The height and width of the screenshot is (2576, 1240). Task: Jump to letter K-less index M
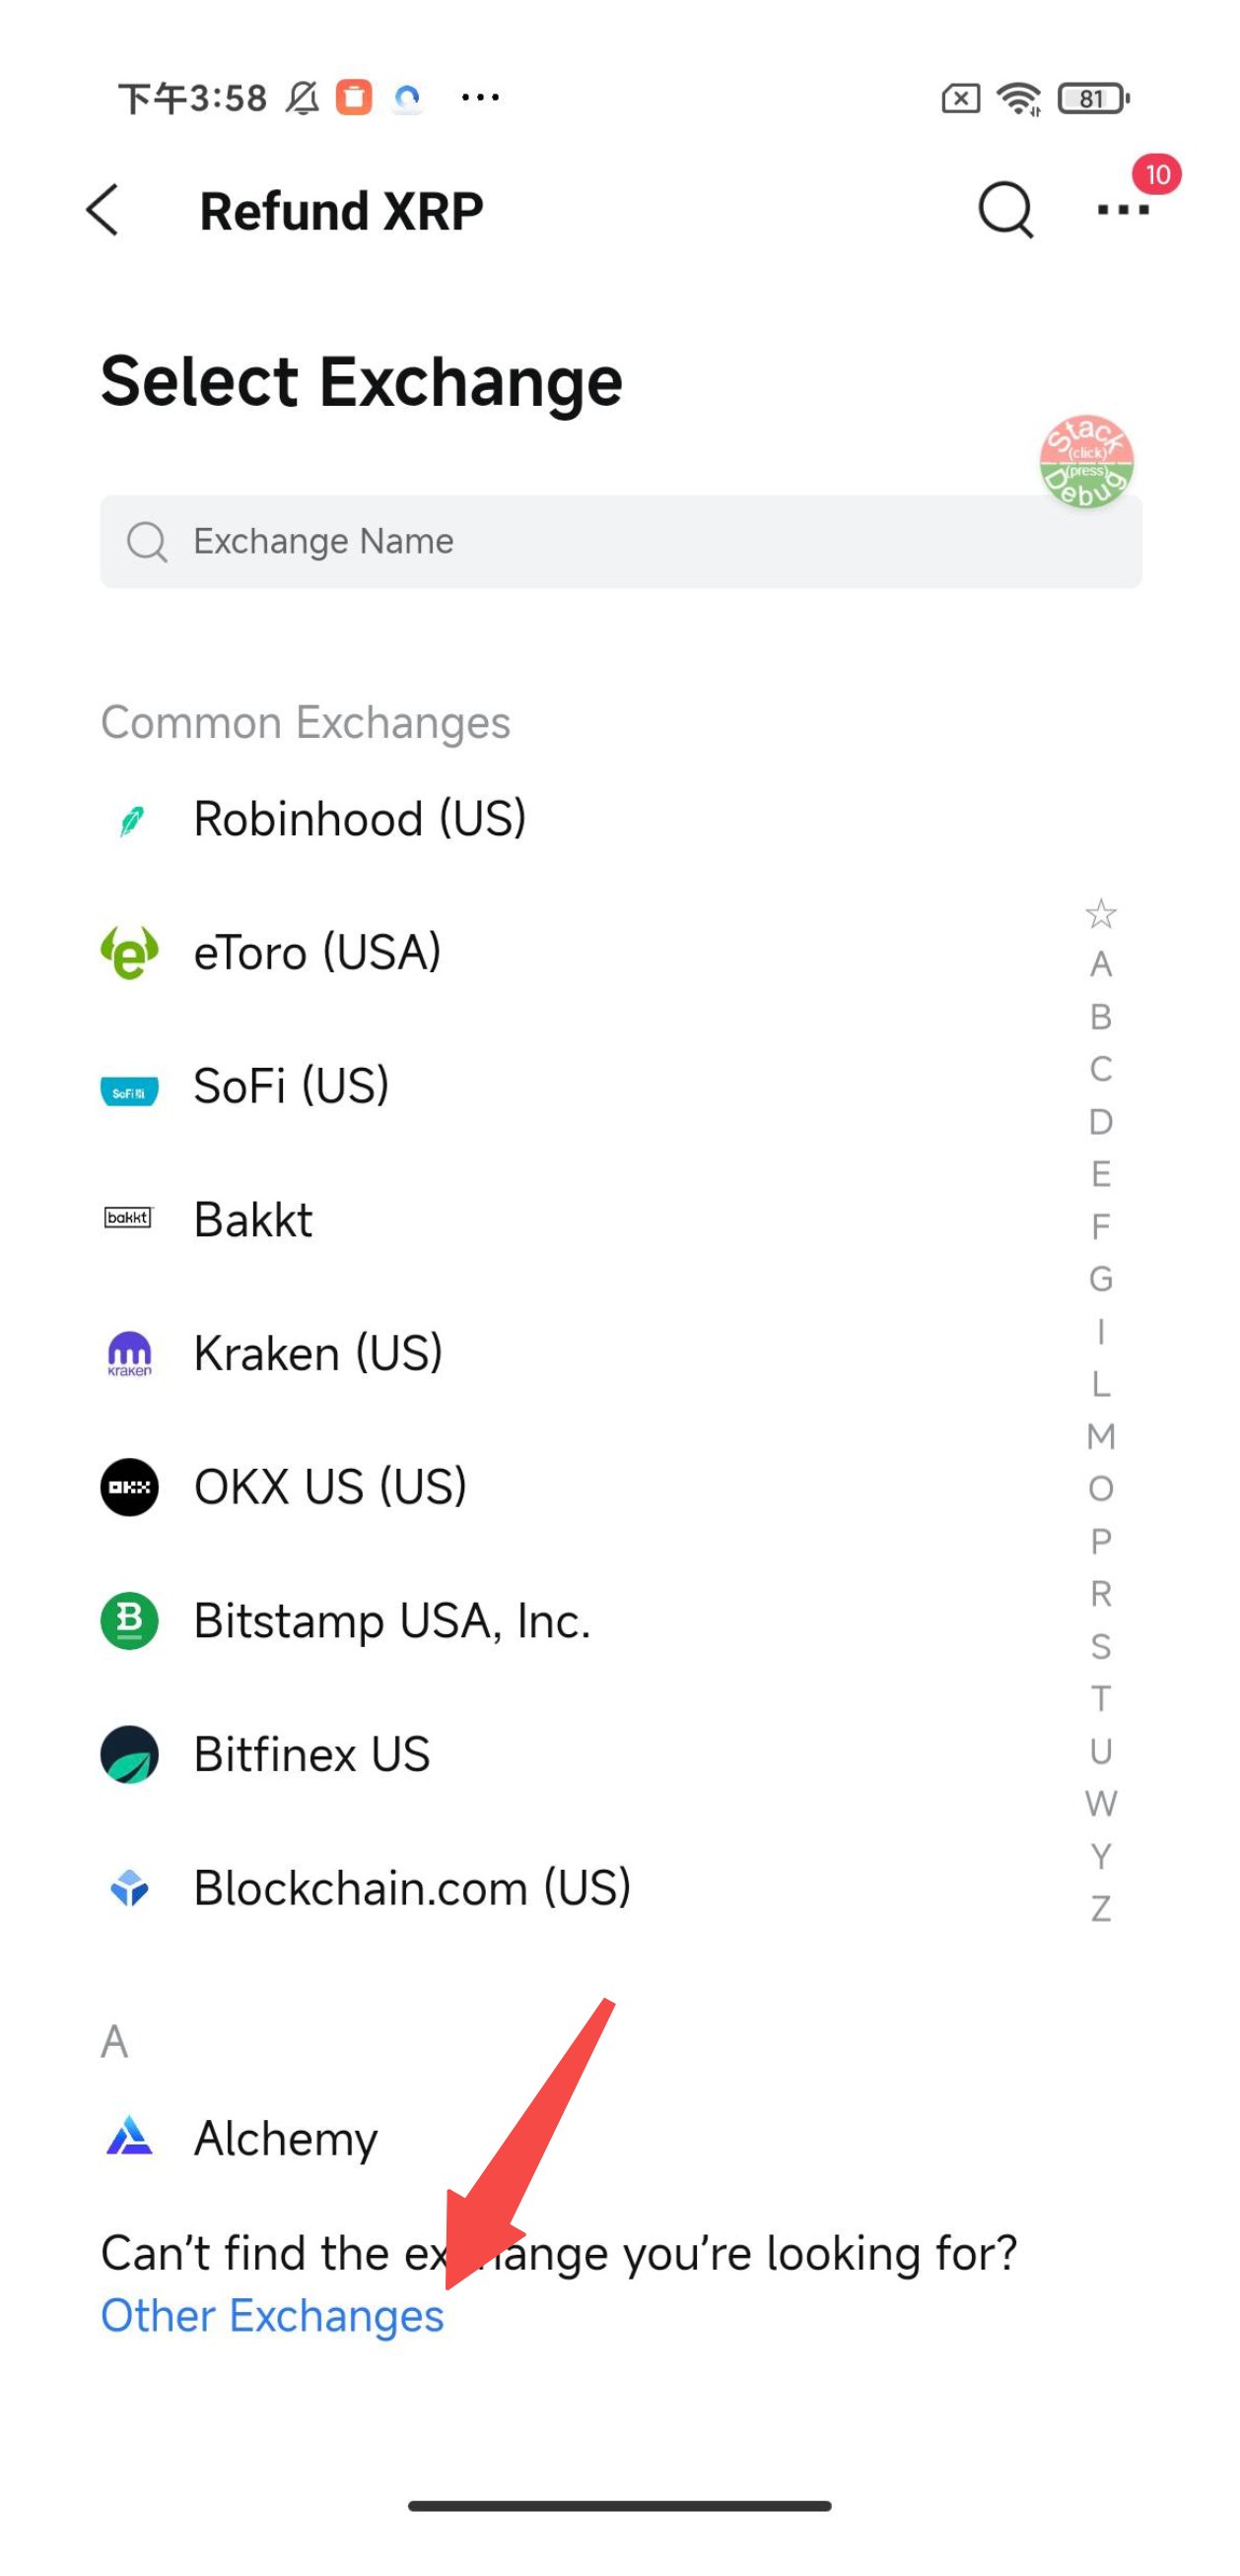click(1100, 1436)
